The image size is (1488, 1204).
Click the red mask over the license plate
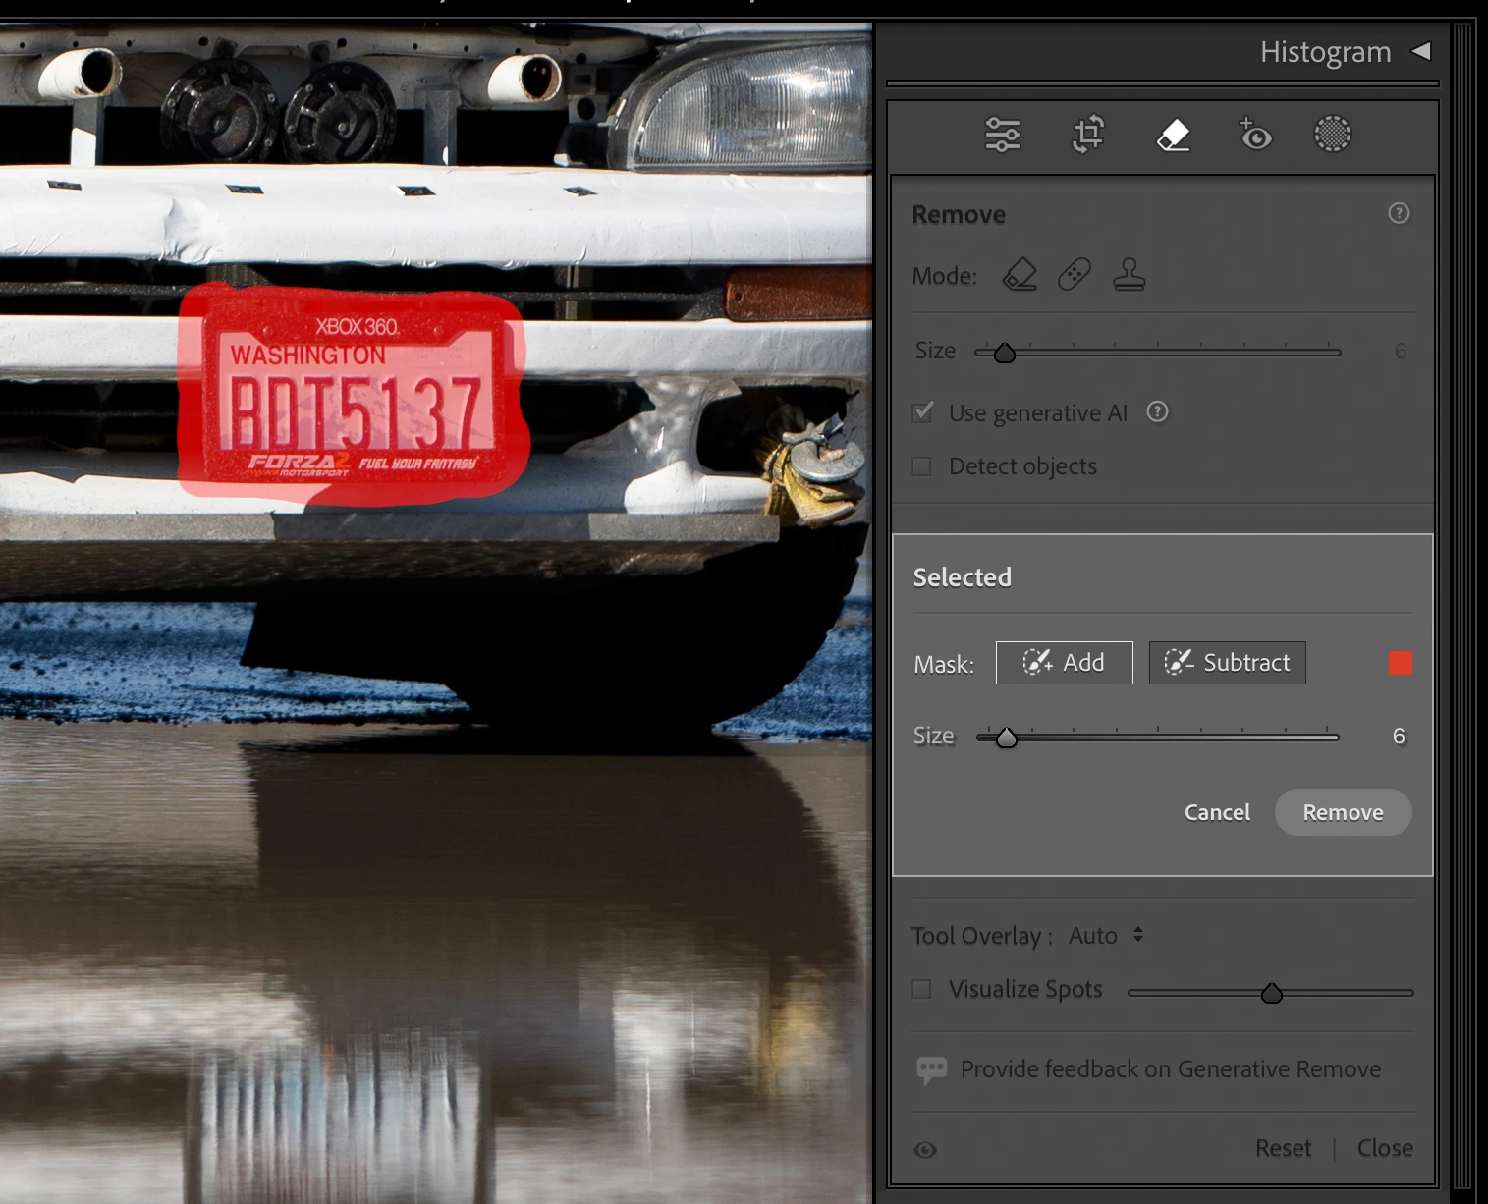point(354,393)
